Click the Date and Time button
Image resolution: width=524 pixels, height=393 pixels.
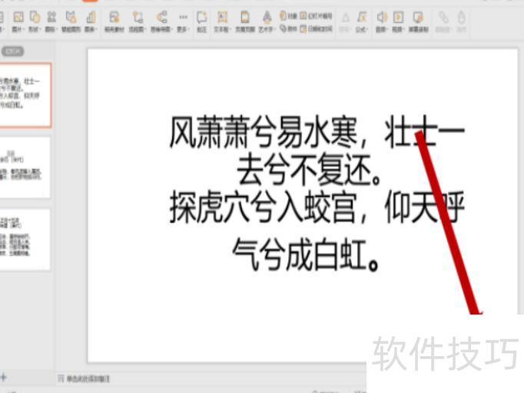(316, 28)
